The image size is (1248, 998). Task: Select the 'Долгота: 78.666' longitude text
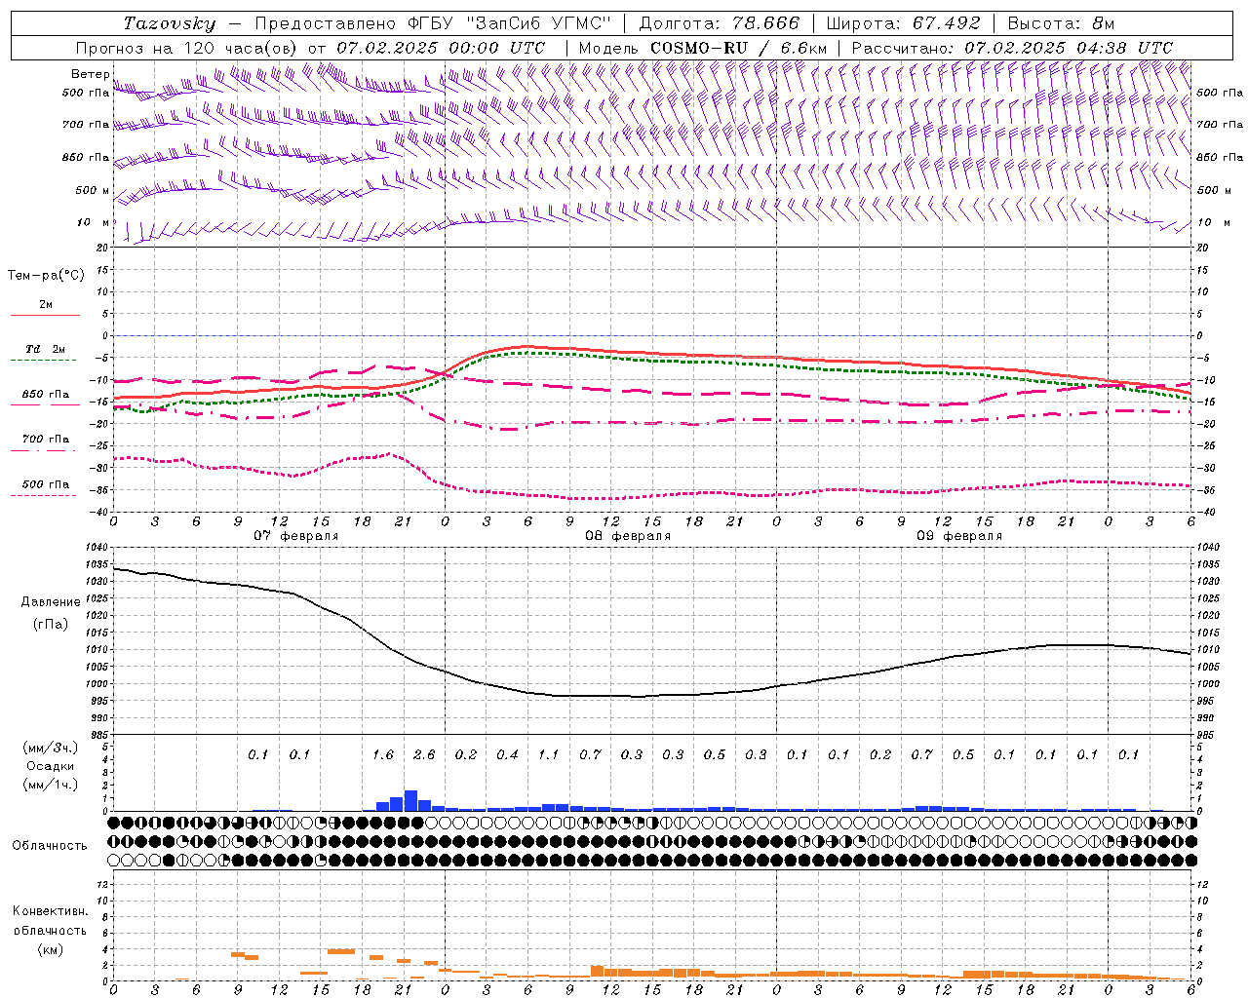tap(719, 23)
